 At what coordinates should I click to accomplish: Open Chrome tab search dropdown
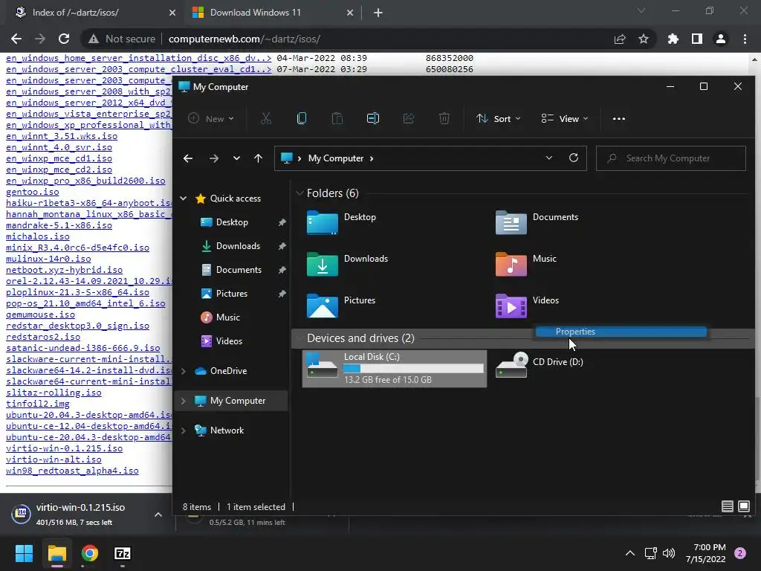641,10
